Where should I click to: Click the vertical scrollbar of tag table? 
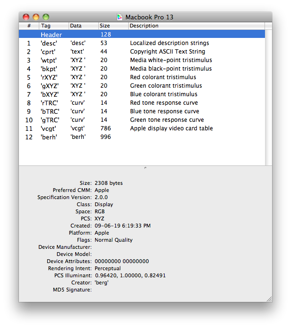[x=268, y=98]
